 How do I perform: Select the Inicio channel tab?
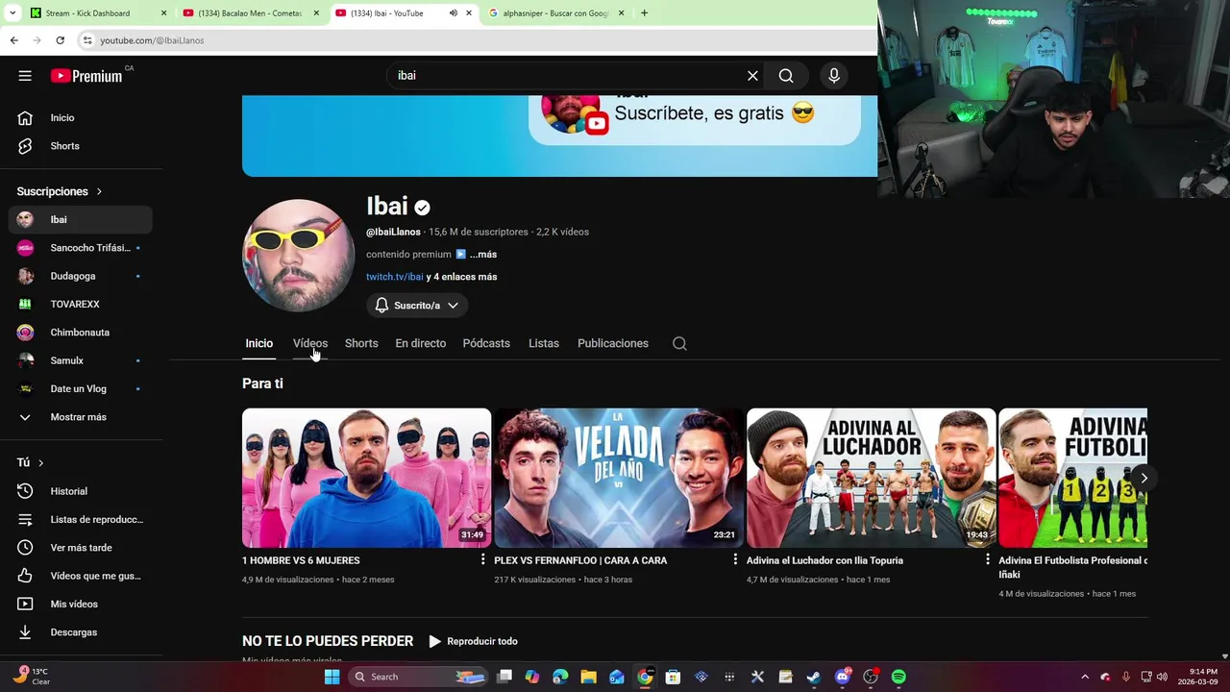point(258,343)
